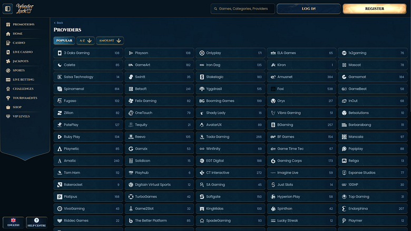The image size is (411, 231).
Task: Open the Help Centre button
Action: click(x=37, y=223)
